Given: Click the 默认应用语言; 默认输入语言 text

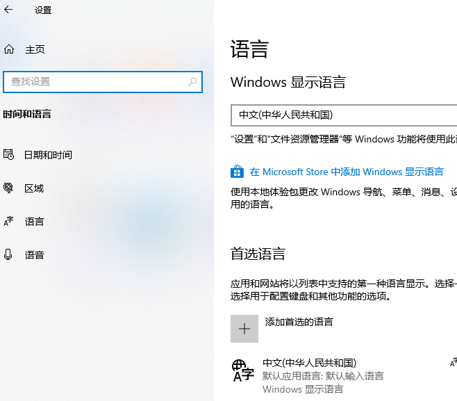Looking at the screenshot, I should pos(323,376).
